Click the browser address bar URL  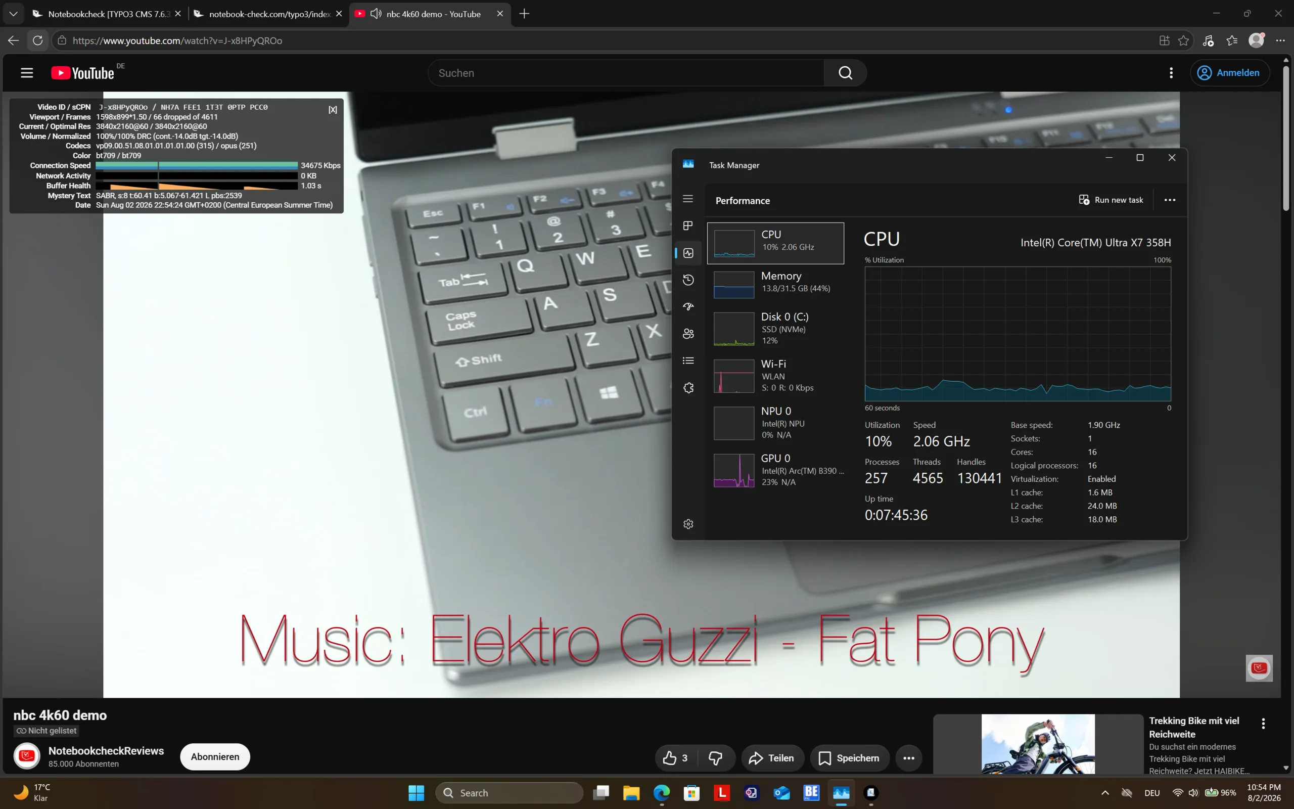(x=177, y=40)
